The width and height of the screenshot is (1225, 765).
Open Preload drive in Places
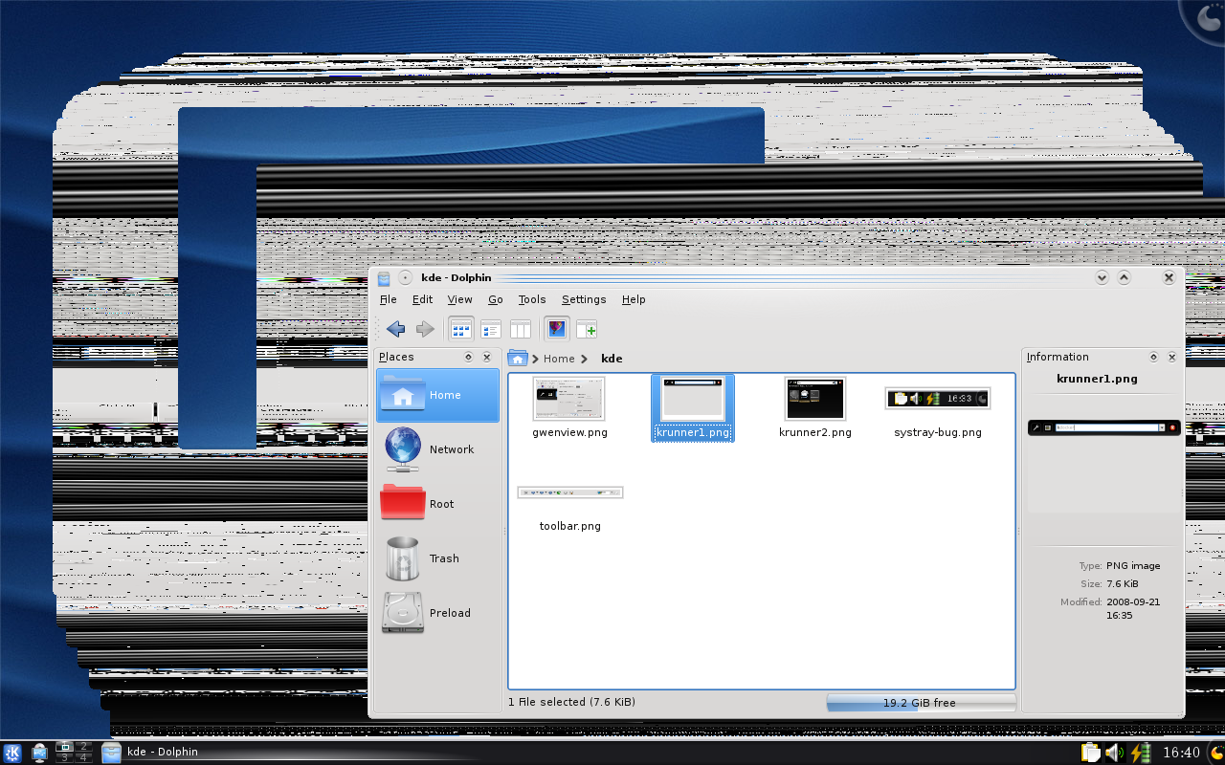click(438, 613)
